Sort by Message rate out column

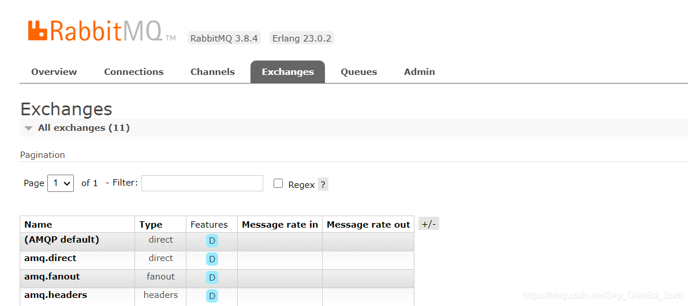click(x=369, y=225)
